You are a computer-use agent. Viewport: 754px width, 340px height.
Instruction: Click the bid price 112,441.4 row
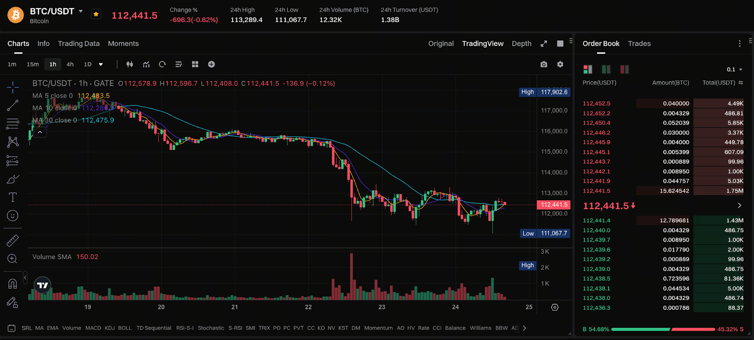point(663,220)
